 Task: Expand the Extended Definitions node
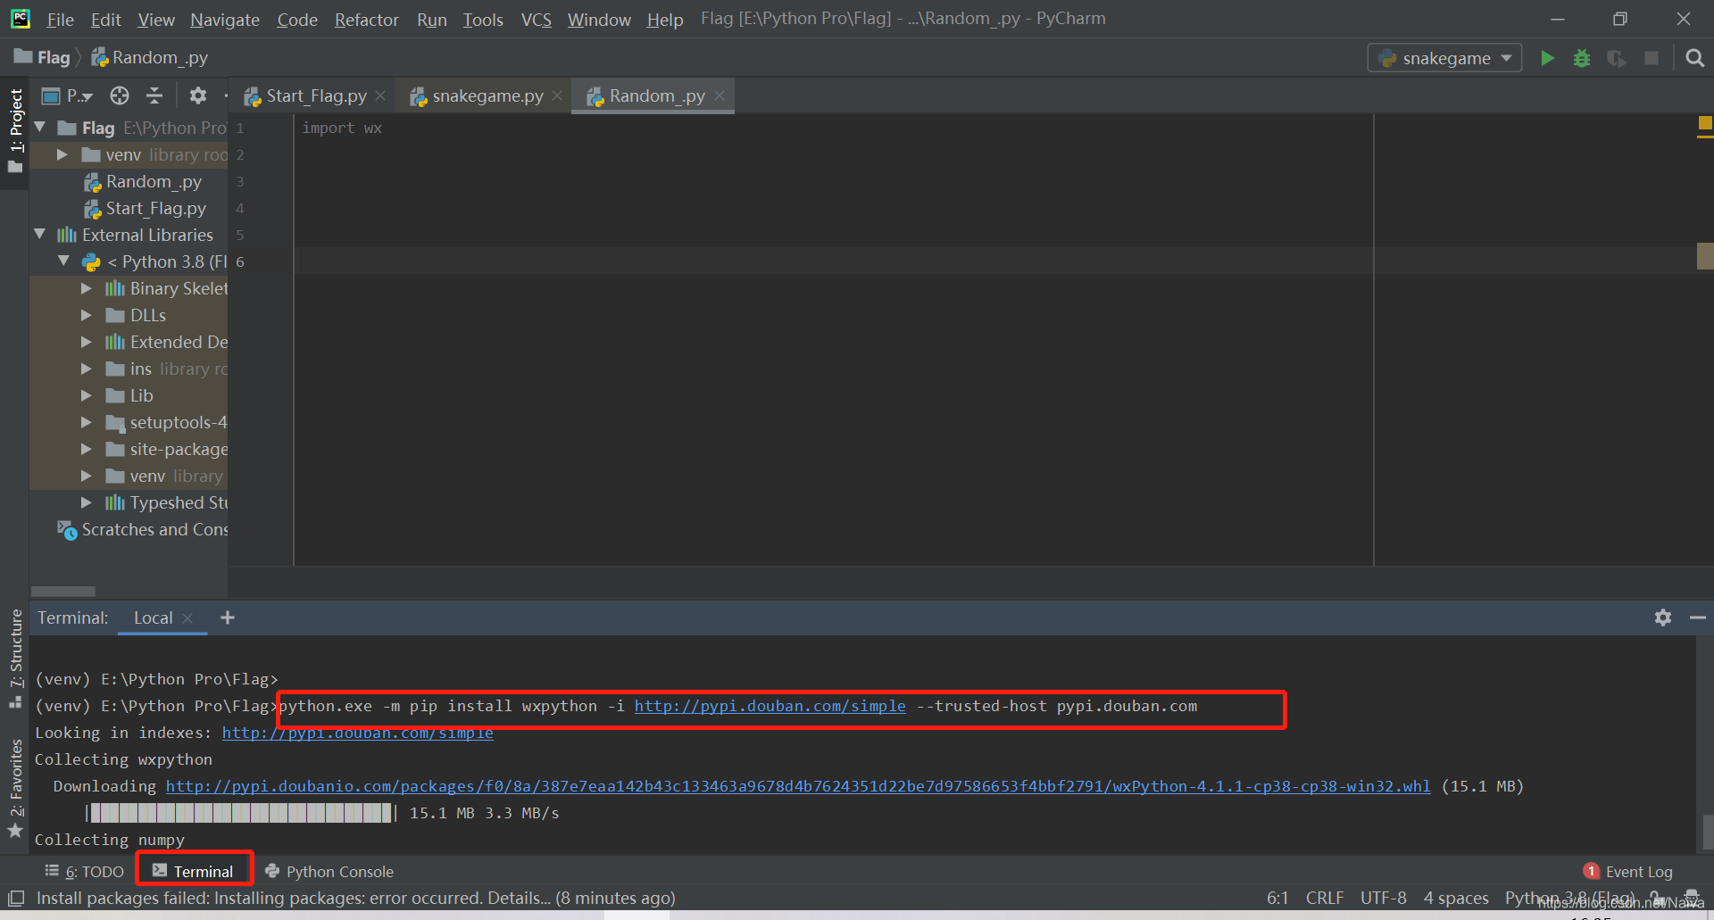(x=87, y=342)
